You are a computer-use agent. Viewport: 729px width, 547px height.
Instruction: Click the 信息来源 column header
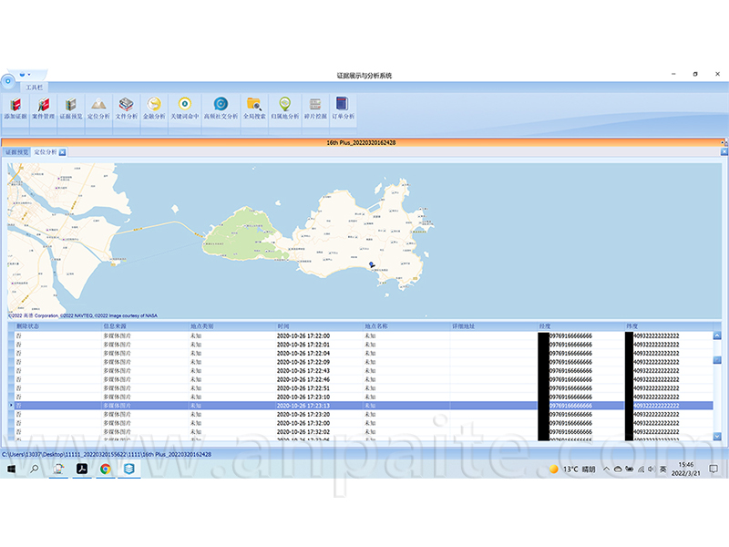point(115,325)
